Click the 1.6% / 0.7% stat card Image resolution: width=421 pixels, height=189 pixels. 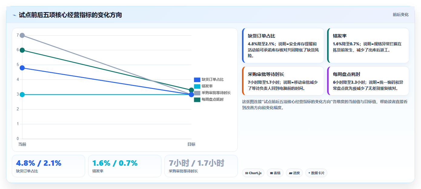[125, 166]
